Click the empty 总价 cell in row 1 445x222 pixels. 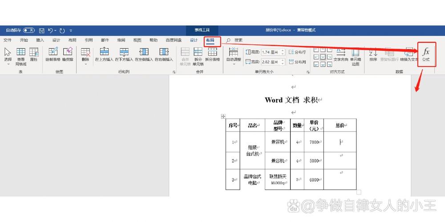[x=340, y=142]
